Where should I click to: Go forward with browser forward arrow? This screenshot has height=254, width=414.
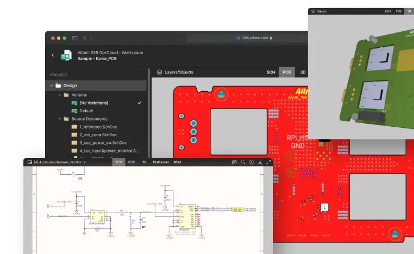point(91,38)
